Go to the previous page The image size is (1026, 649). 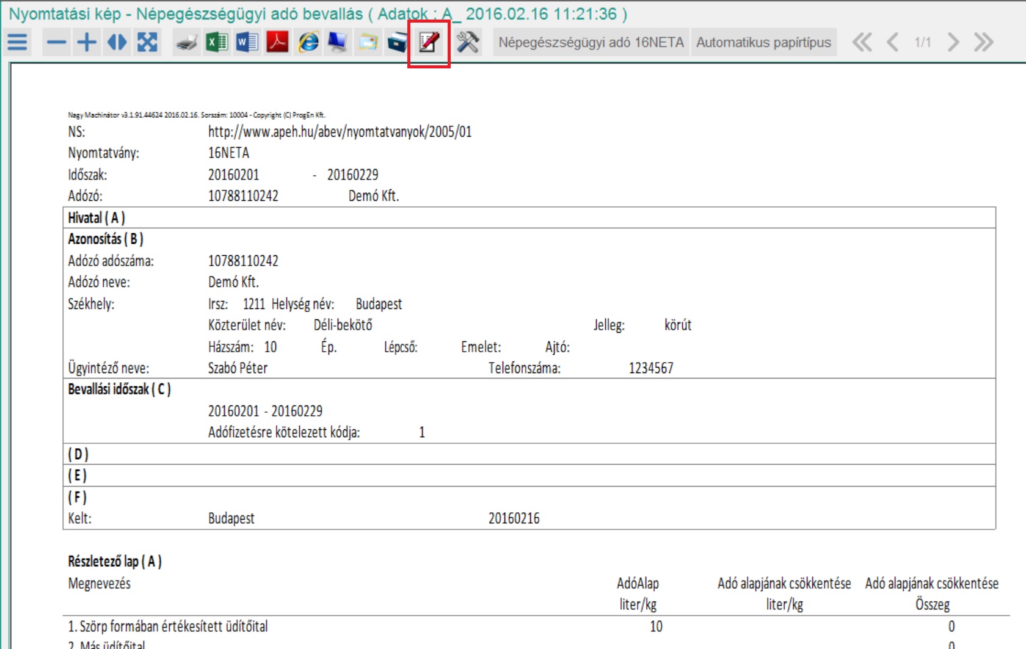click(x=892, y=42)
